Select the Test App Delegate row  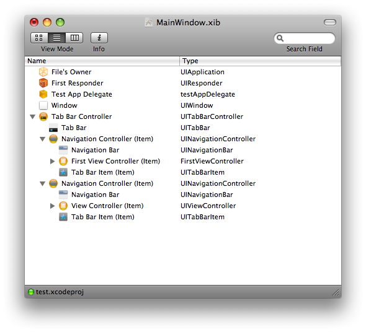point(183,94)
